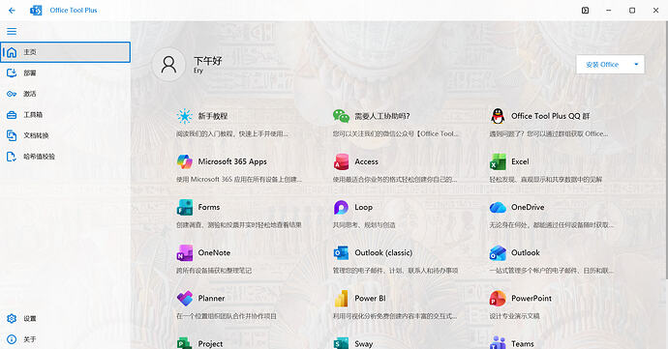Open the 新手教程 tutorial icon
The width and height of the screenshot is (668, 349).
click(185, 116)
